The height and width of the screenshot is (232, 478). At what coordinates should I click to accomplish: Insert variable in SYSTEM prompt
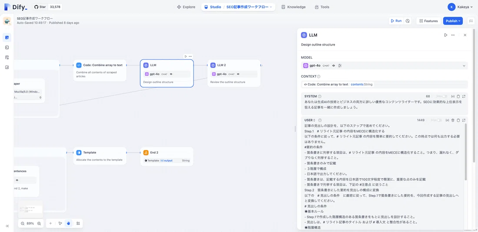pyautogui.click(x=453, y=96)
